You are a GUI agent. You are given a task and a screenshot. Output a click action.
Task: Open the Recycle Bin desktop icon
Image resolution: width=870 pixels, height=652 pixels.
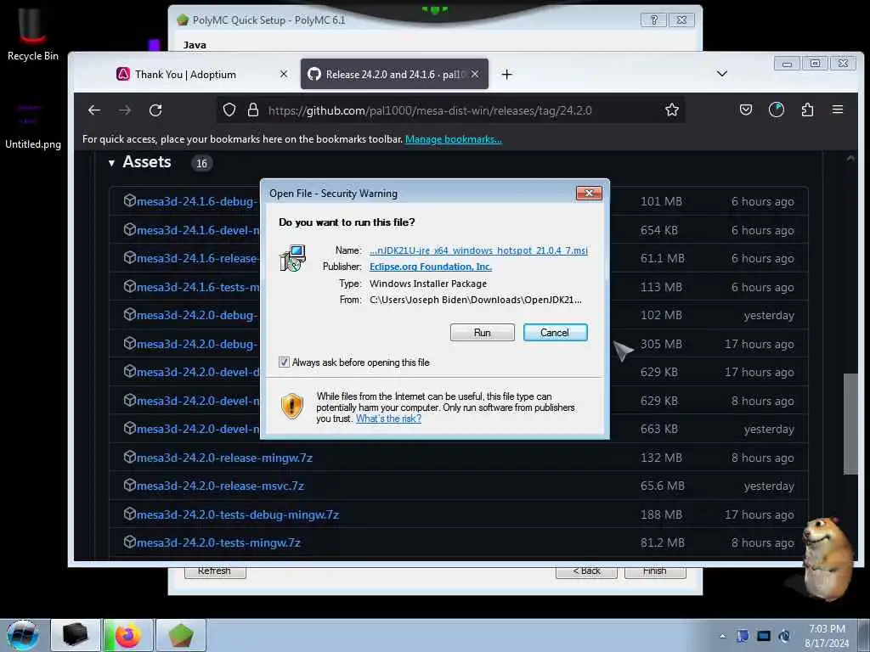(x=33, y=35)
